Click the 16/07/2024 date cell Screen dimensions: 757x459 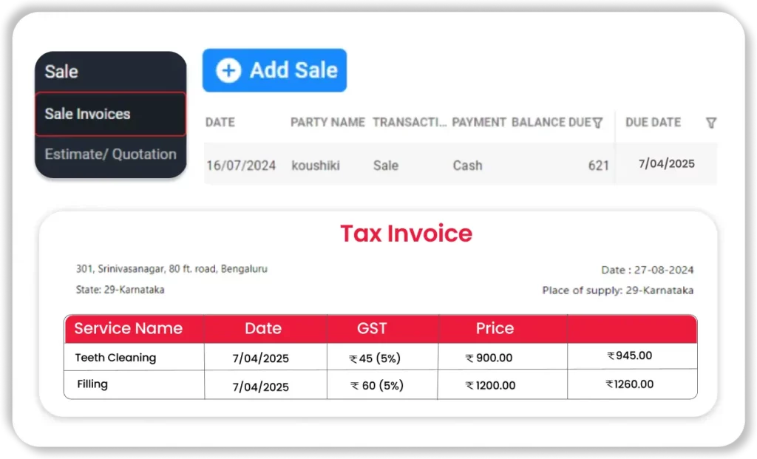click(x=241, y=166)
